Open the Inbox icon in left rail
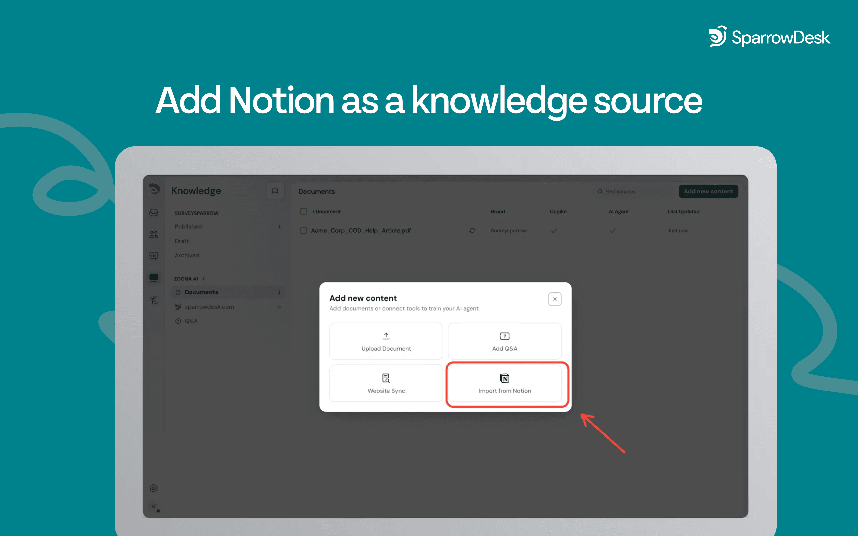This screenshot has width=858, height=536. point(154,212)
